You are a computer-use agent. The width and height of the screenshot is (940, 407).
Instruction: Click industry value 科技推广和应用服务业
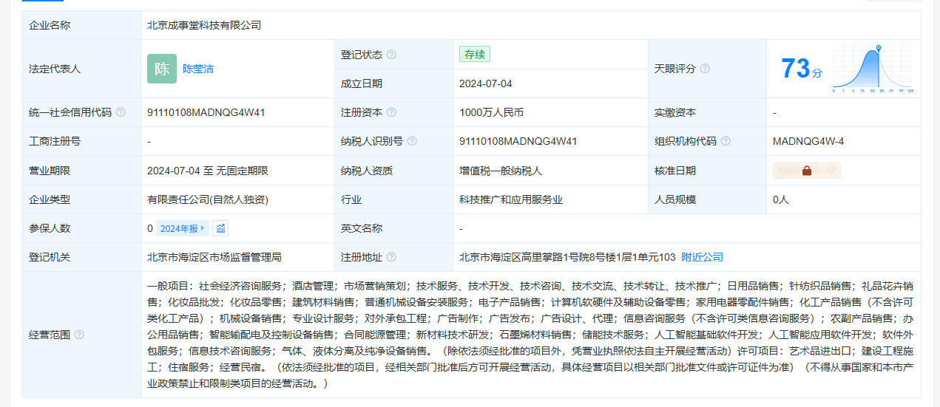511,199
